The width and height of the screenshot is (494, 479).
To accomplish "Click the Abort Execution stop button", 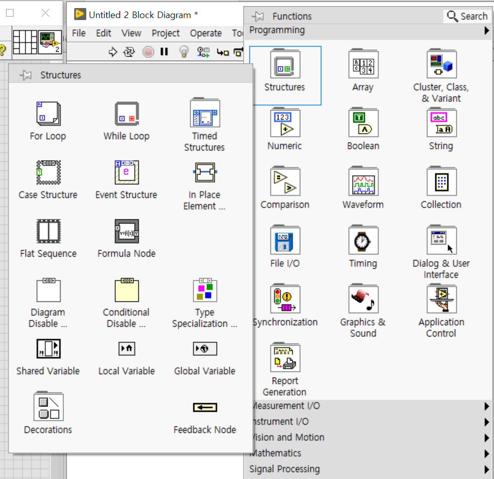I will tap(148, 51).
